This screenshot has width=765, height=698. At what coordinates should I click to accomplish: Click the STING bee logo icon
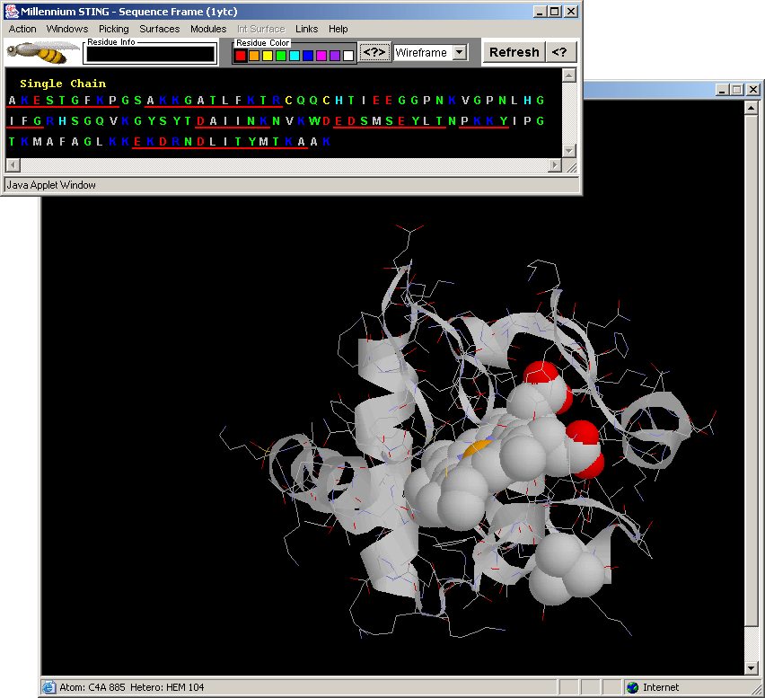click(41, 52)
